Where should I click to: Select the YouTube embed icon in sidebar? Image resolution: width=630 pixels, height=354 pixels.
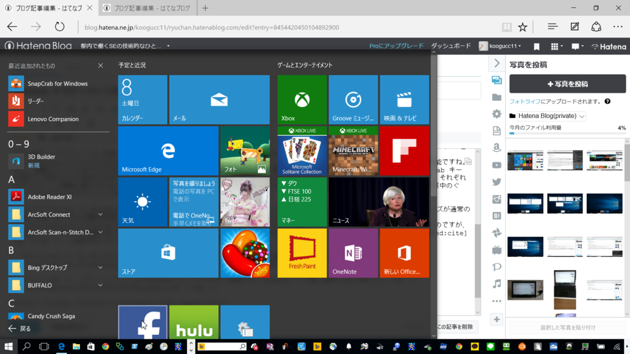click(496, 165)
